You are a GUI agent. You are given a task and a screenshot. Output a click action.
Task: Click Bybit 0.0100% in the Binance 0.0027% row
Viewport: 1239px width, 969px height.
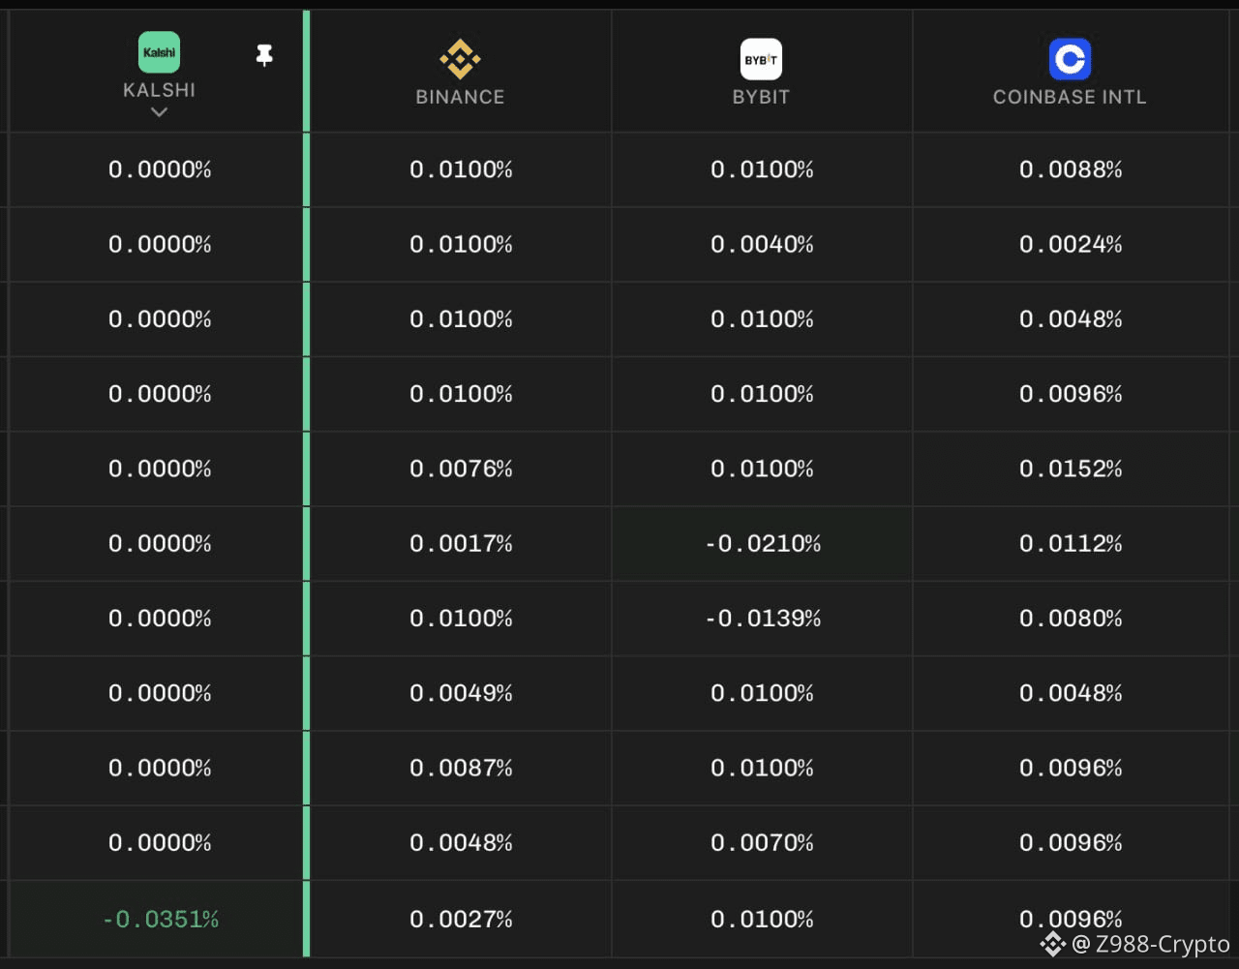[x=762, y=919]
